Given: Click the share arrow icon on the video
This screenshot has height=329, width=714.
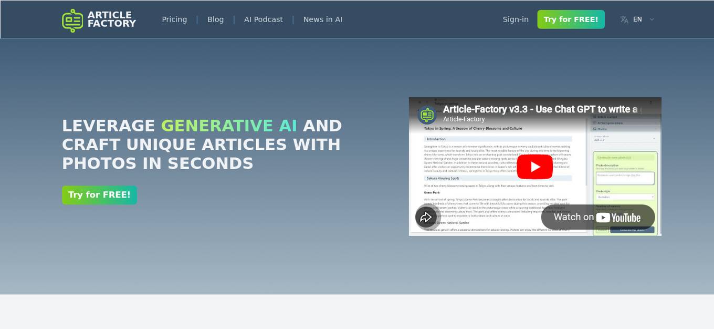Looking at the screenshot, I should pos(426,217).
